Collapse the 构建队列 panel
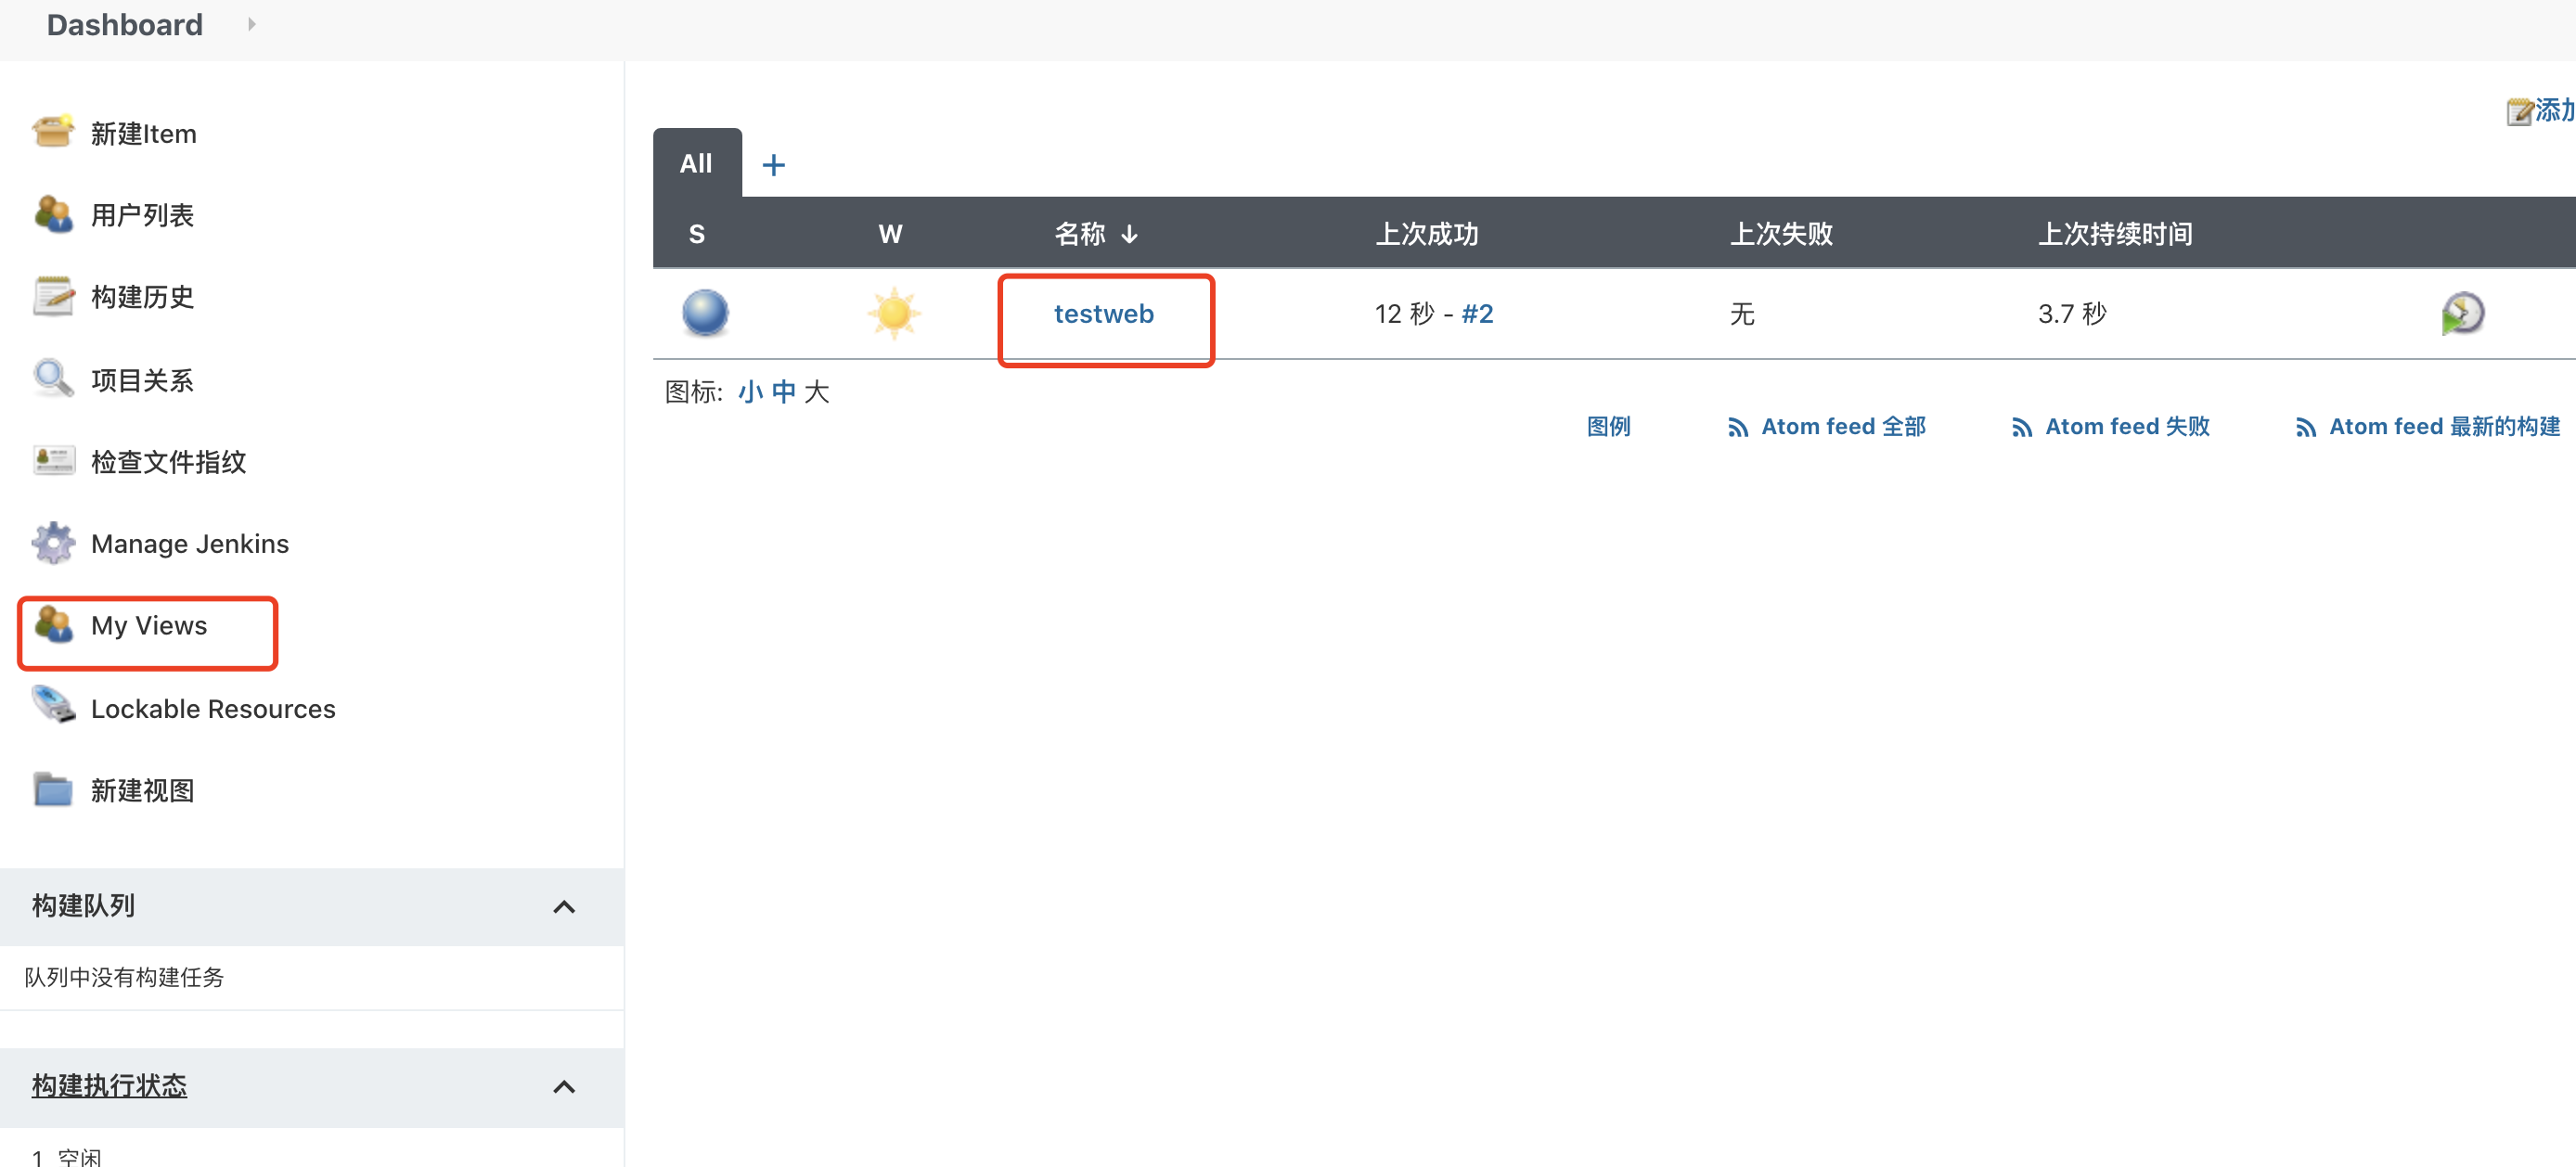 pyautogui.click(x=564, y=906)
